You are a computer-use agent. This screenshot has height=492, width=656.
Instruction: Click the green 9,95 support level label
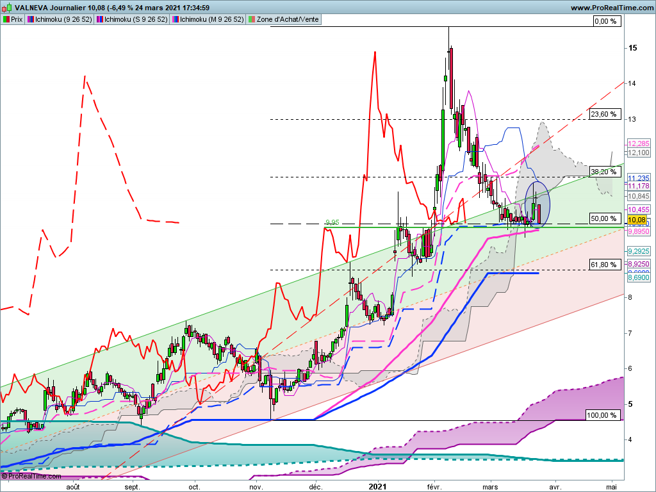point(332,223)
